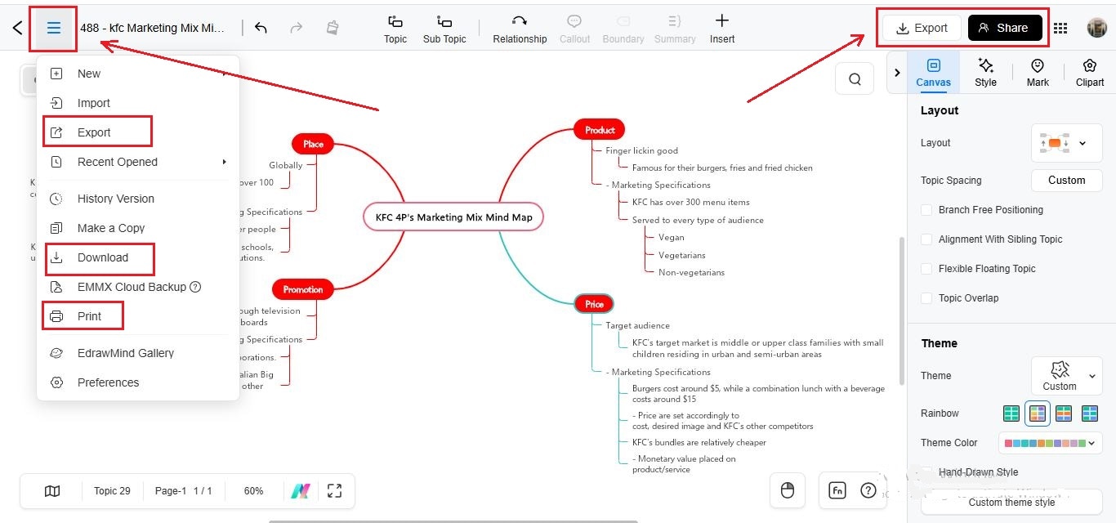Open the outline map icon
The image size is (1116, 523).
point(52,491)
